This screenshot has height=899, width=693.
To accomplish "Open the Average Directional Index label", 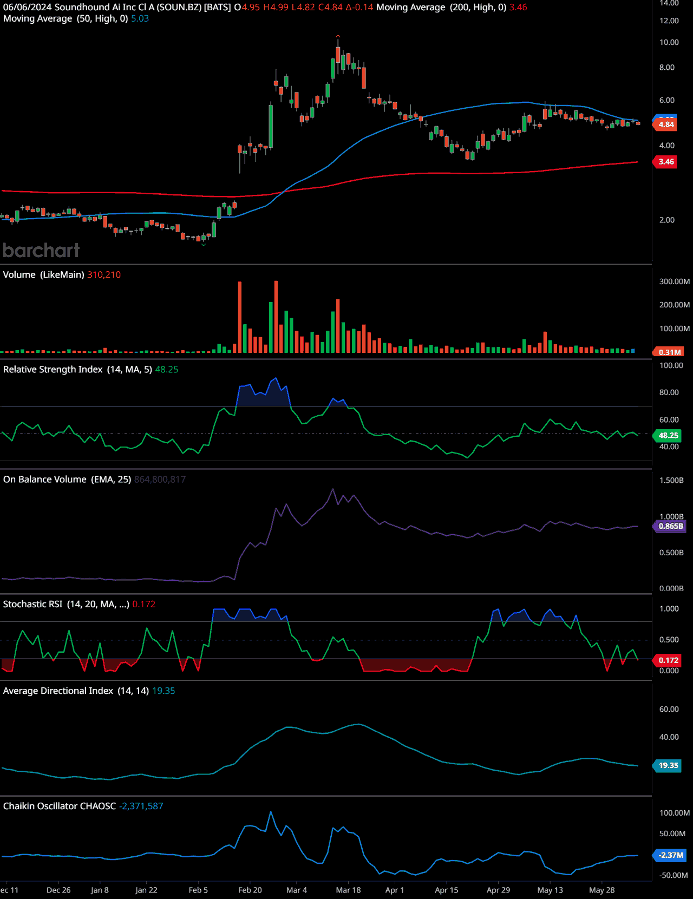I will click(x=58, y=691).
